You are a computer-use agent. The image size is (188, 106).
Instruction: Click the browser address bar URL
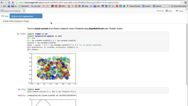(x=68, y=3)
